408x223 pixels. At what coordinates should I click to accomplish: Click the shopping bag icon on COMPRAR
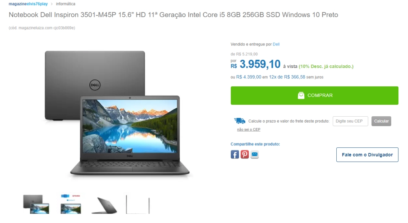pyautogui.click(x=301, y=96)
